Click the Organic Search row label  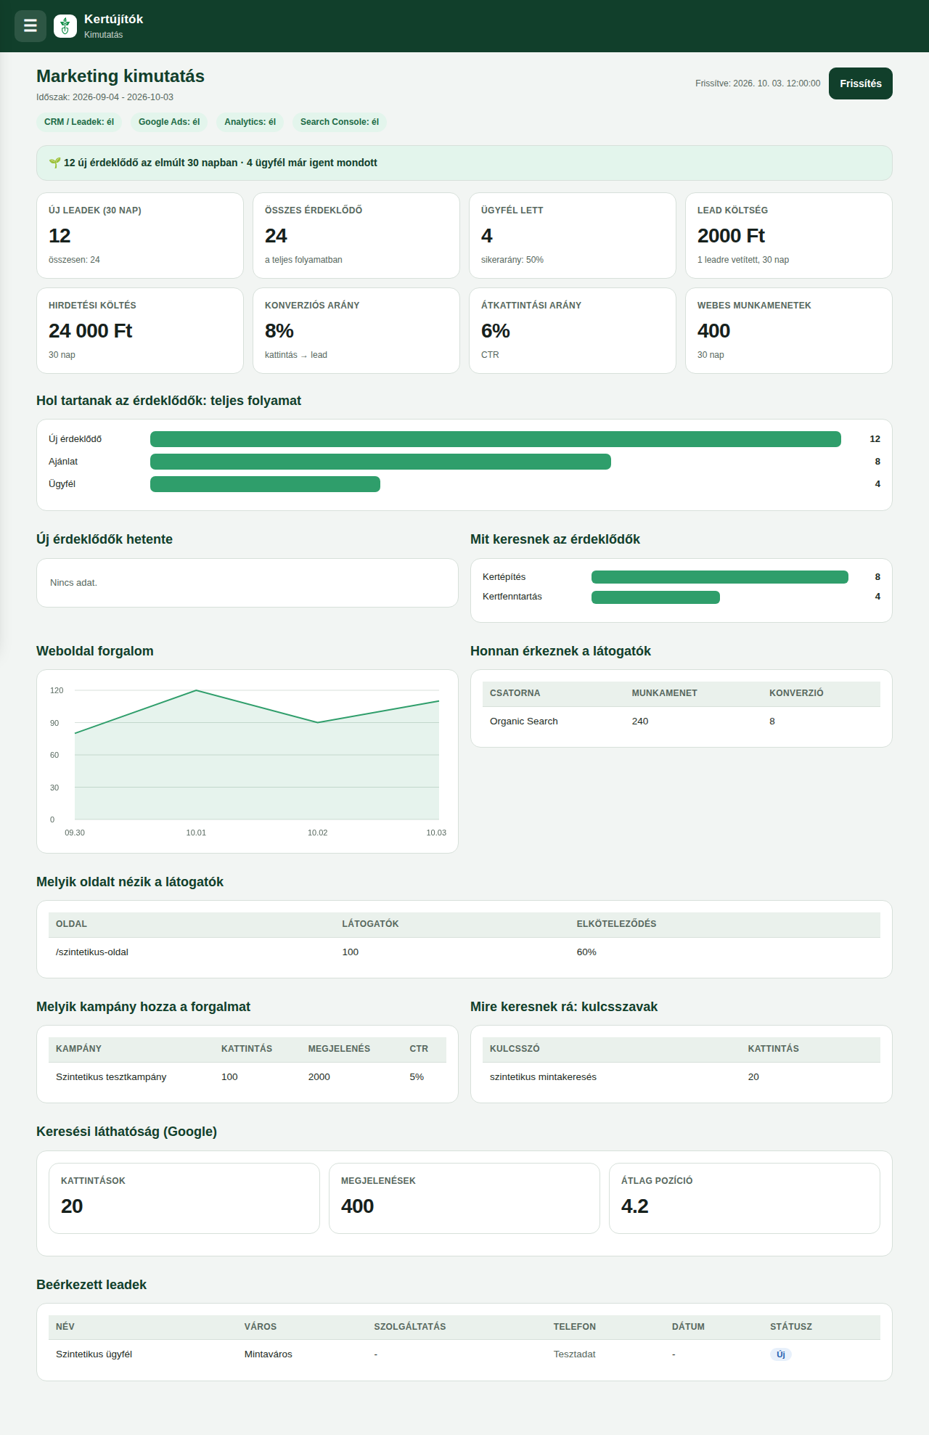pos(524,721)
